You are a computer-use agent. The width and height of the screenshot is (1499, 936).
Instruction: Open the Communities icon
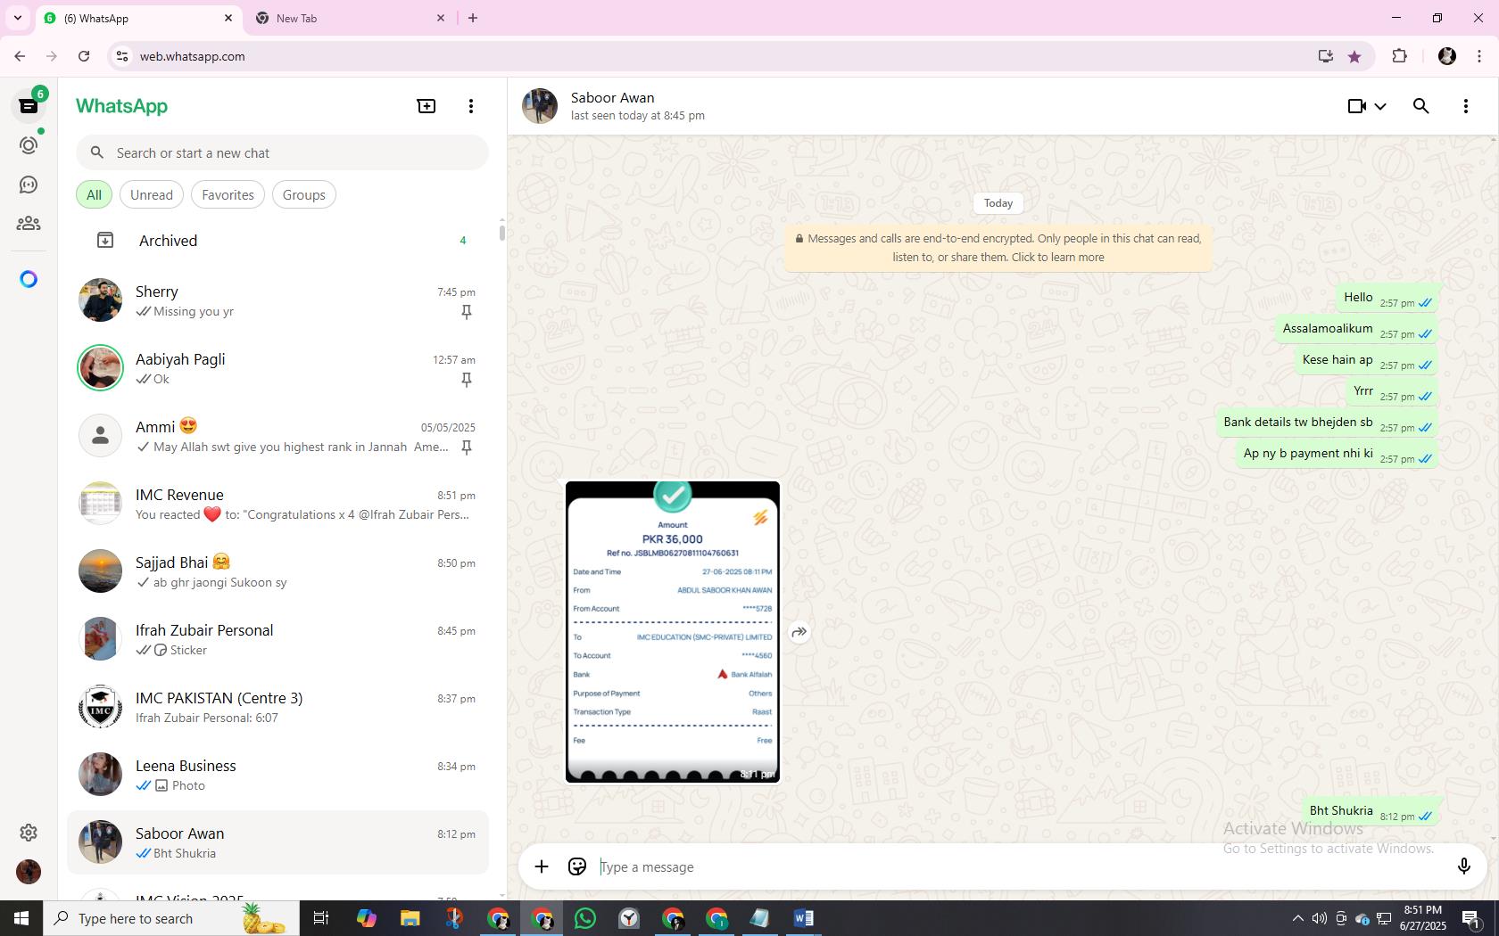coord(29,224)
